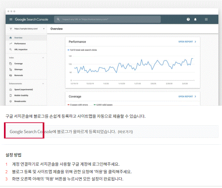222x188 pixels.
Task: Click the https://sample.tistory.com/ property name
Action: coord(26,29)
